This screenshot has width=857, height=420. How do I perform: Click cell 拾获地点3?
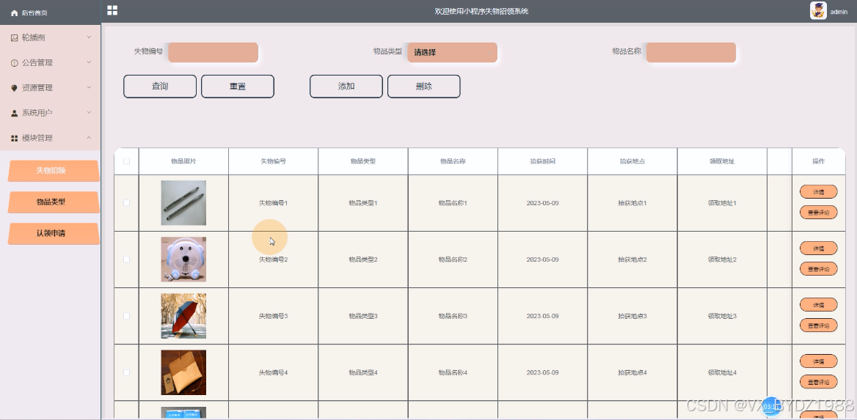(632, 316)
